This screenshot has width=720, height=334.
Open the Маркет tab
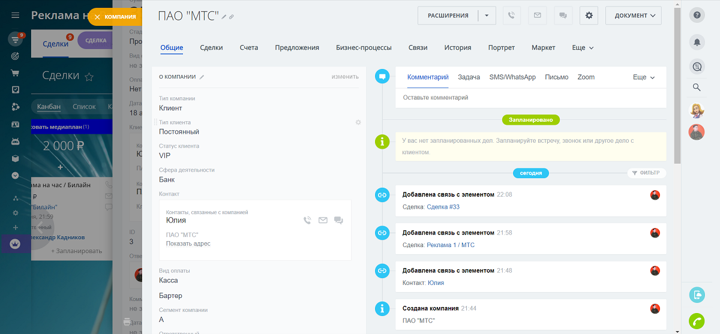544,47
